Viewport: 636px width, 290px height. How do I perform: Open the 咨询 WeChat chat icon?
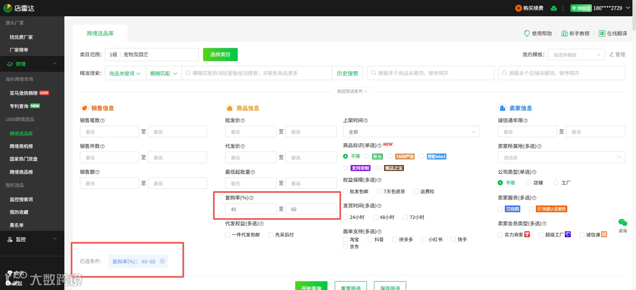[x=623, y=223]
